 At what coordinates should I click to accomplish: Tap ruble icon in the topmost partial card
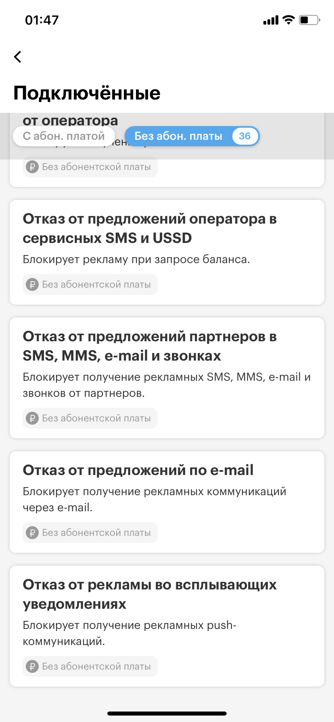[x=32, y=167]
